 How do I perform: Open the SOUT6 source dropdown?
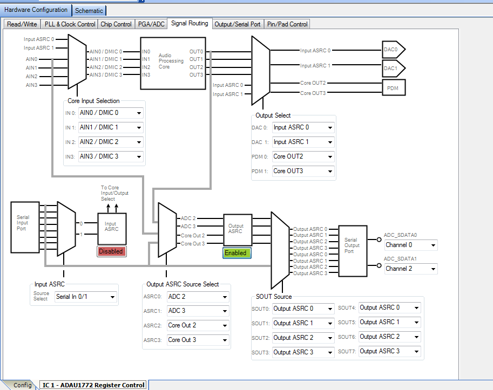[x=389, y=337]
